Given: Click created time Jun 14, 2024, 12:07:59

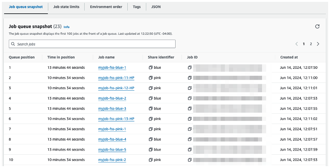Looking at the screenshot, I should [x=299, y=149].
